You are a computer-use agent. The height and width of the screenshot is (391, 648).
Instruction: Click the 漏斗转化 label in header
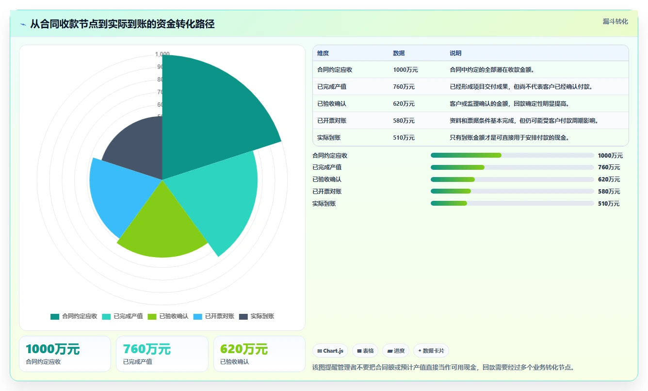pyautogui.click(x=615, y=21)
